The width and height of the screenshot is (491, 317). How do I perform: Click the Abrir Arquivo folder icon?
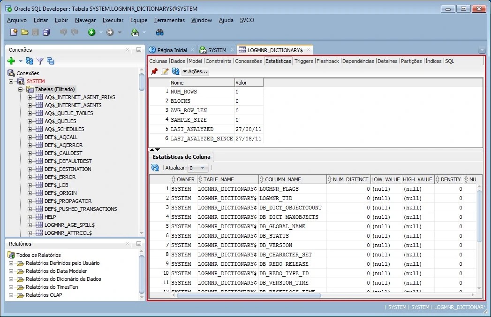24,32
